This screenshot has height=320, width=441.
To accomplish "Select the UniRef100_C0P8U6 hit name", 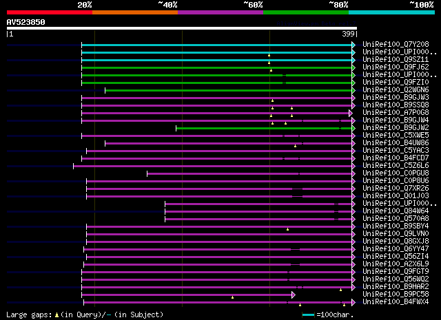I will pos(396,181).
